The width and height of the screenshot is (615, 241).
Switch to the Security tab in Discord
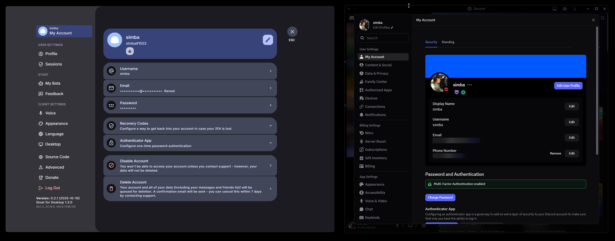(x=431, y=42)
